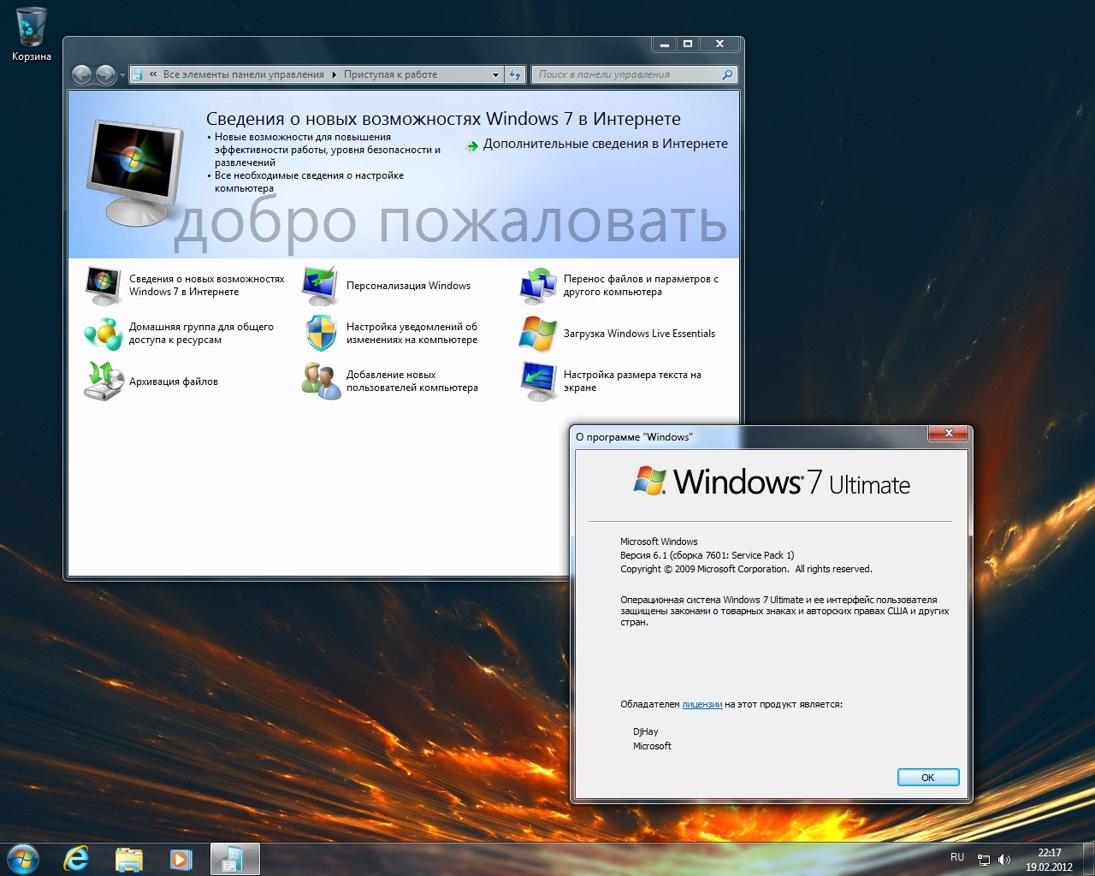The height and width of the screenshot is (876, 1095).
Task: Open 'Дополнительные сведения в Интернете' link
Action: [x=606, y=144]
